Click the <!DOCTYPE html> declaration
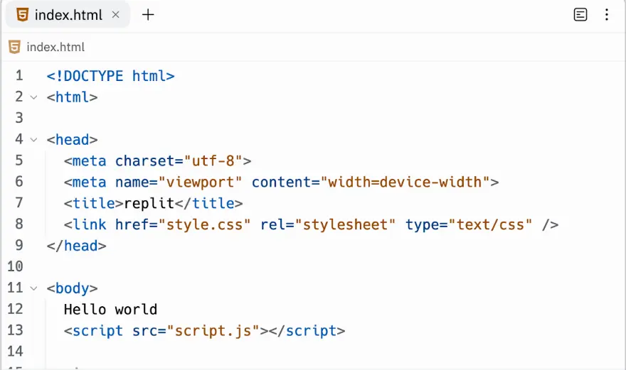The width and height of the screenshot is (626, 370). (x=110, y=76)
